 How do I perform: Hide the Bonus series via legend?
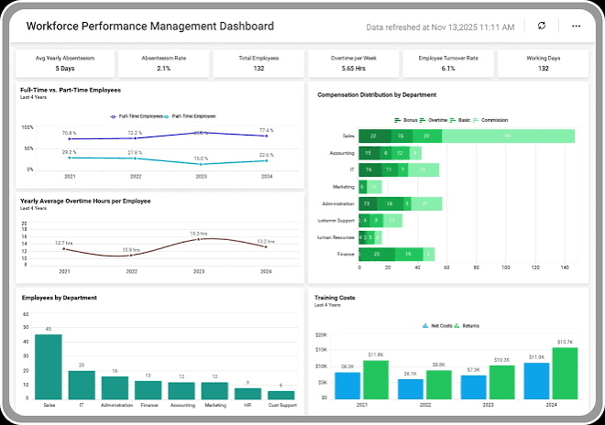pyautogui.click(x=398, y=120)
